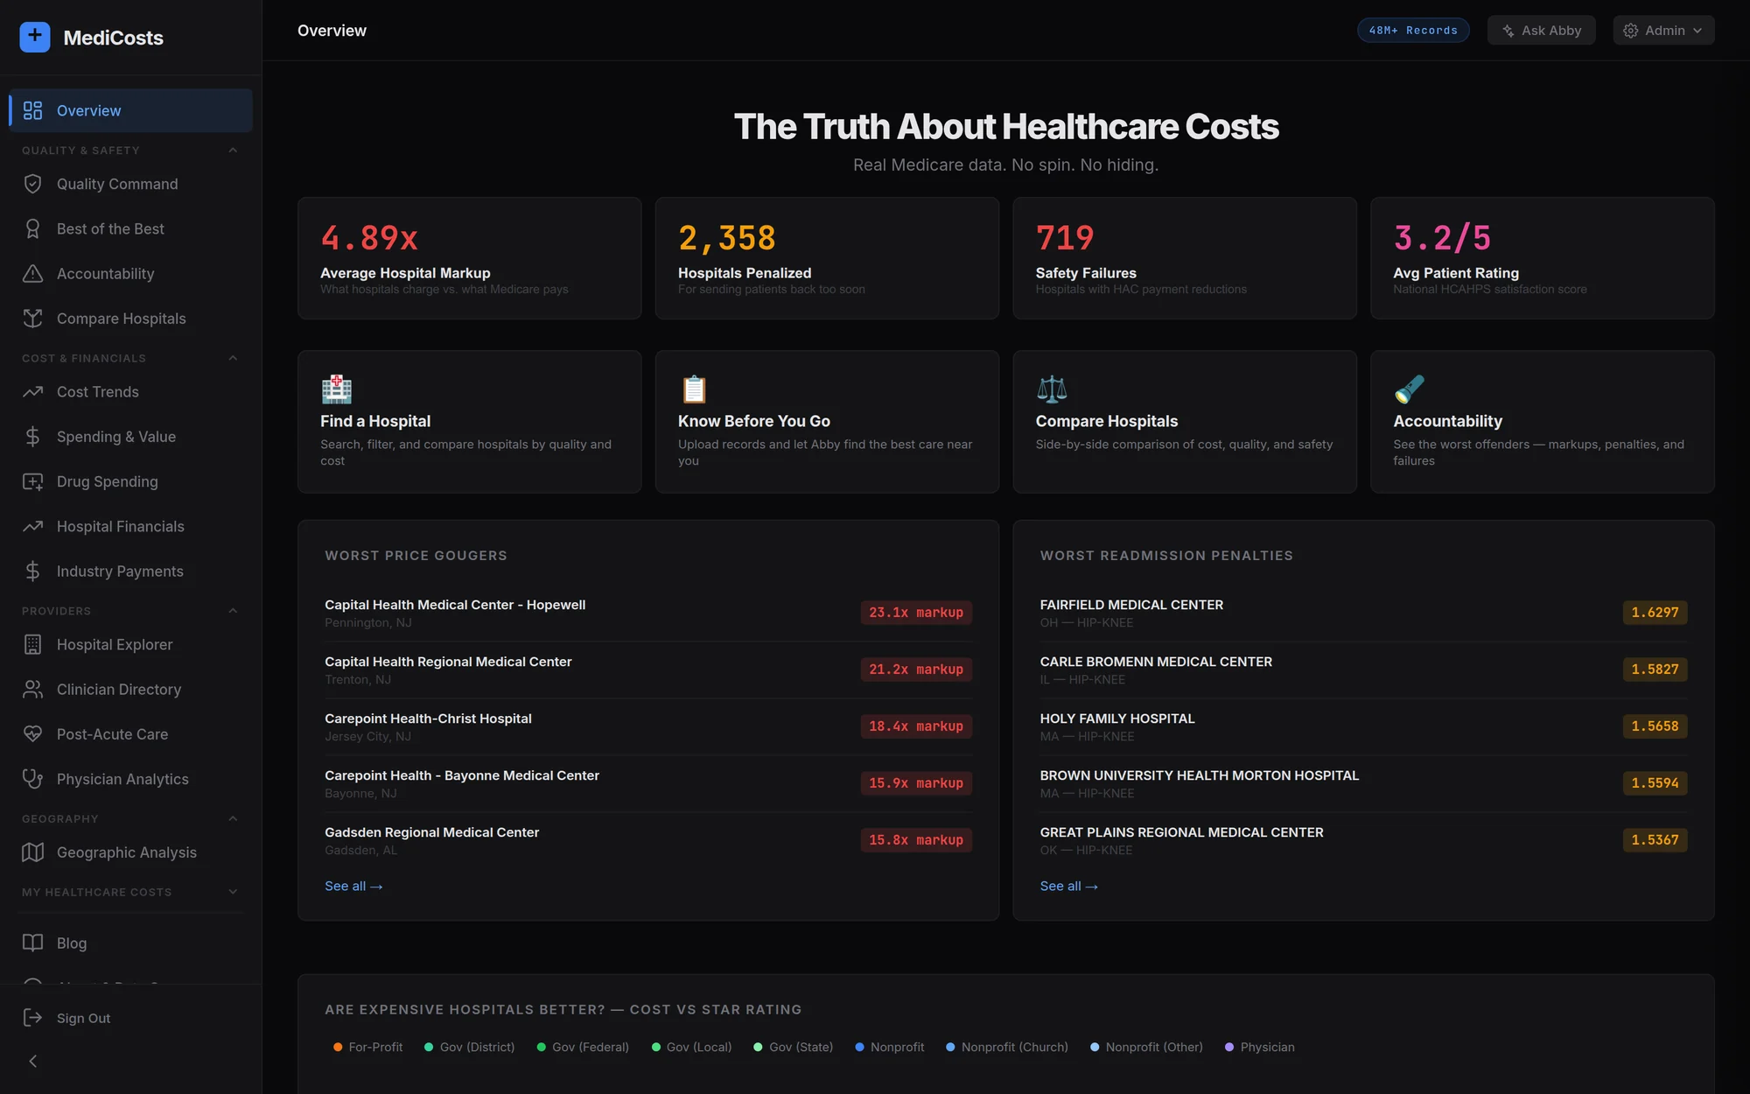Click the Post-Acute Care heart icon
The image size is (1750, 1094).
pyautogui.click(x=32, y=734)
